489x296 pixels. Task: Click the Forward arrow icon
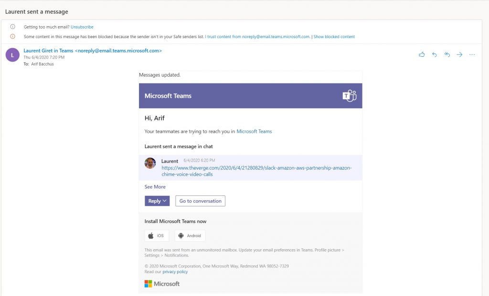[459, 54]
